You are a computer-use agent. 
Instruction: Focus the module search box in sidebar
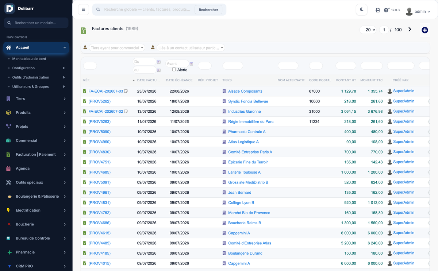pos(36,23)
